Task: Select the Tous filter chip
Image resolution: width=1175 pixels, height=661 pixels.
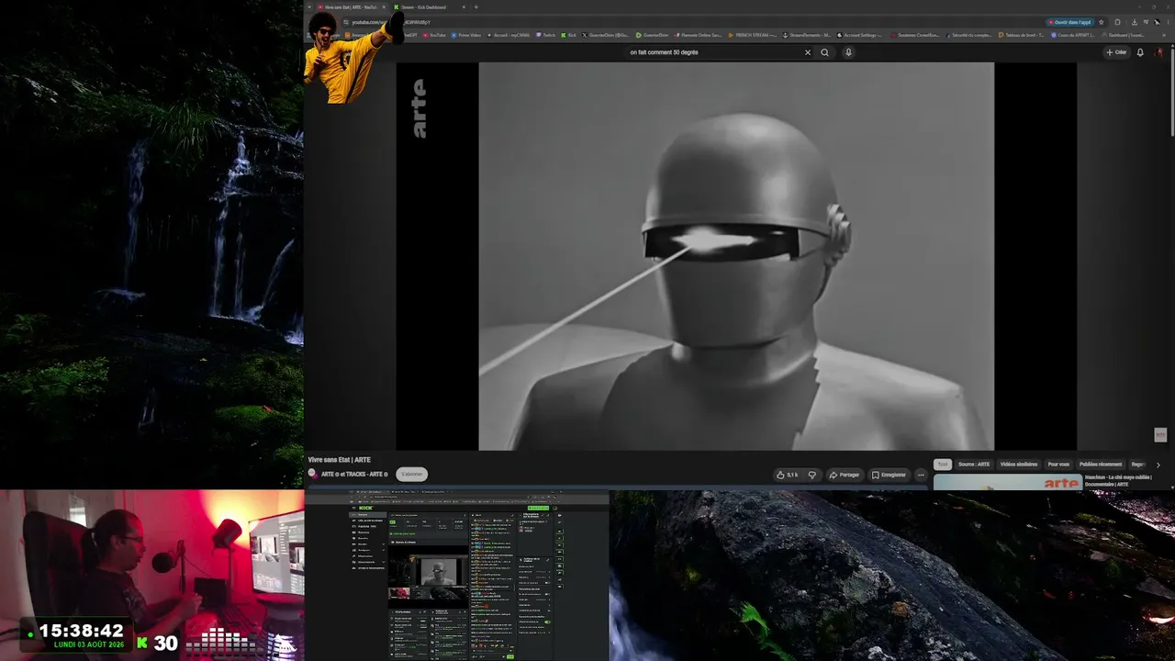Action: (x=942, y=465)
